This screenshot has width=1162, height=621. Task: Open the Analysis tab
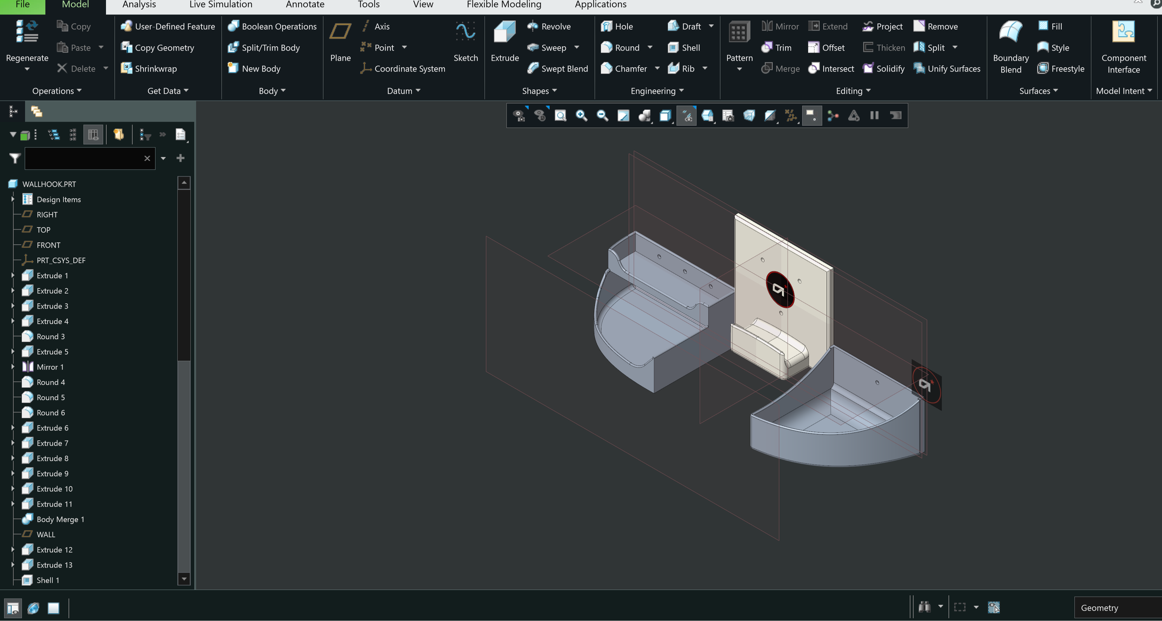tap(139, 4)
